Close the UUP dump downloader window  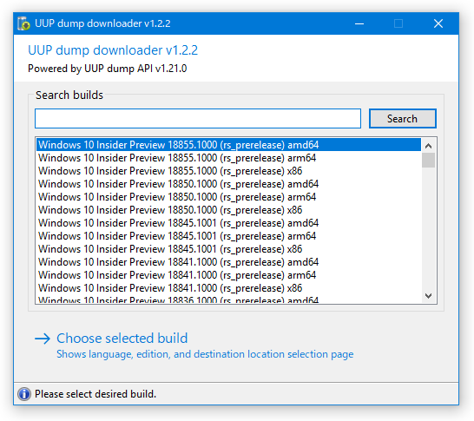click(x=438, y=23)
